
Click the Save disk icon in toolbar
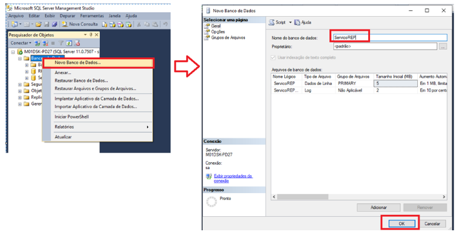(x=46, y=24)
